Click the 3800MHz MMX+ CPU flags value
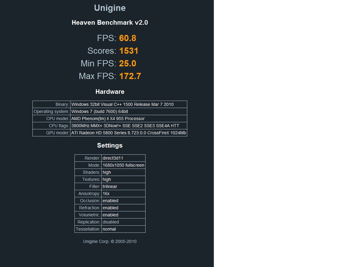356x267 pixels. point(129,126)
